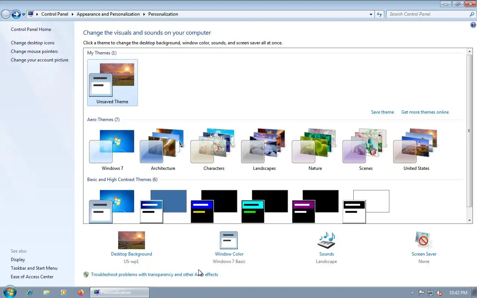Open the Window Color icon
The image size is (477, 298).
pos(229,240)
